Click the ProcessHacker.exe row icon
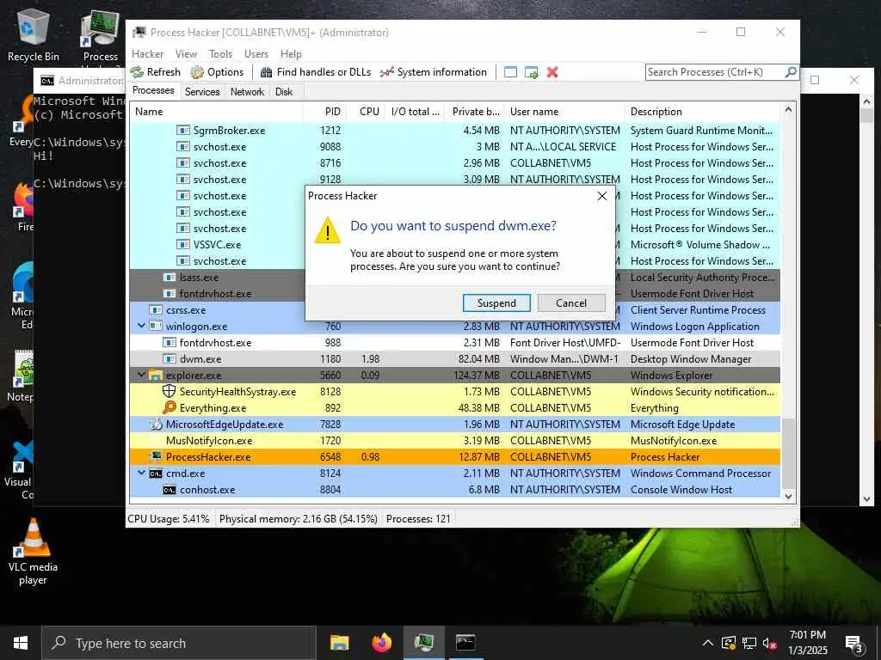881x660 pixels. [156, 457]
